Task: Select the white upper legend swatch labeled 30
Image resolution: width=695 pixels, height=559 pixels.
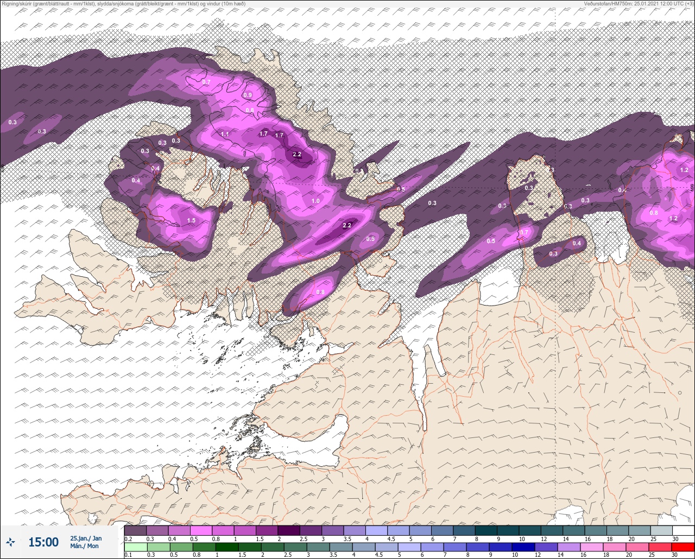Action: click(x=683, y=530)
